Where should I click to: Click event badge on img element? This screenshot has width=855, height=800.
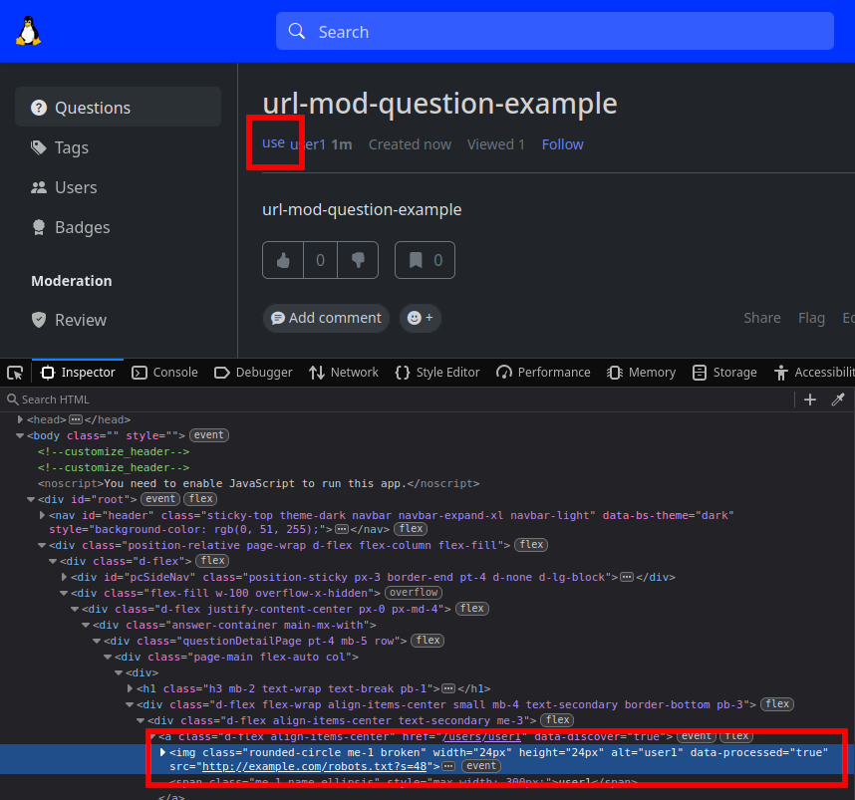(480, 766)
